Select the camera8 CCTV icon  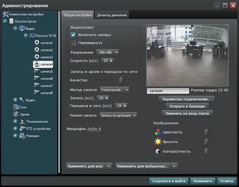click(36, 92)
